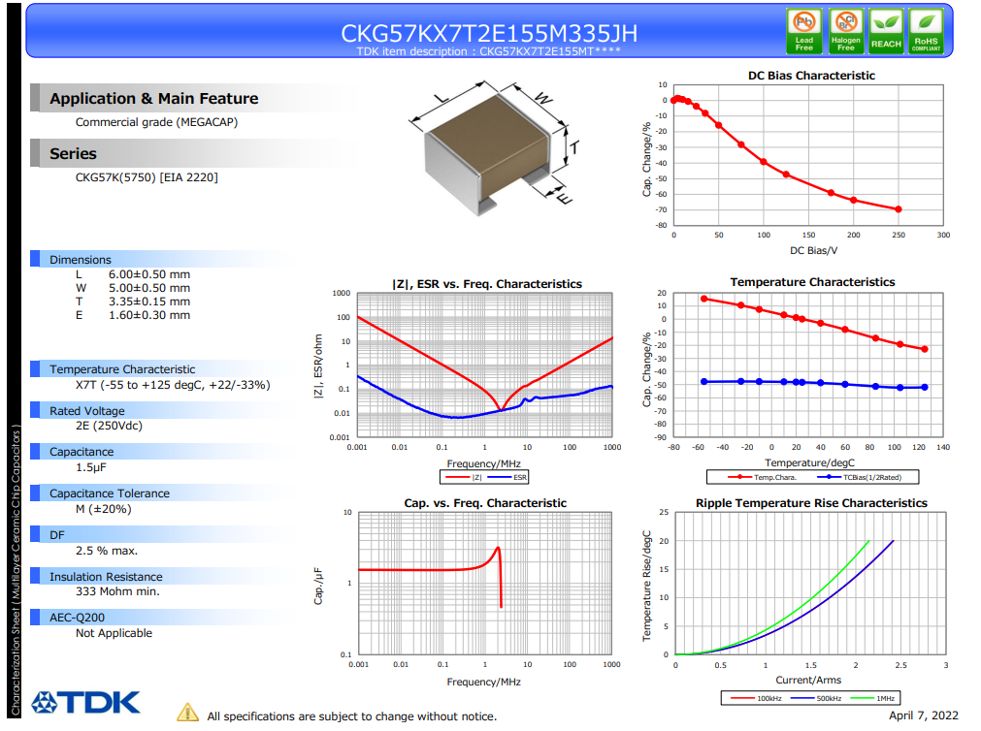This screenshot has width=981, height=731.
Task: Click the TCBias(1/2Rated) legend entry
Action: 859,477
